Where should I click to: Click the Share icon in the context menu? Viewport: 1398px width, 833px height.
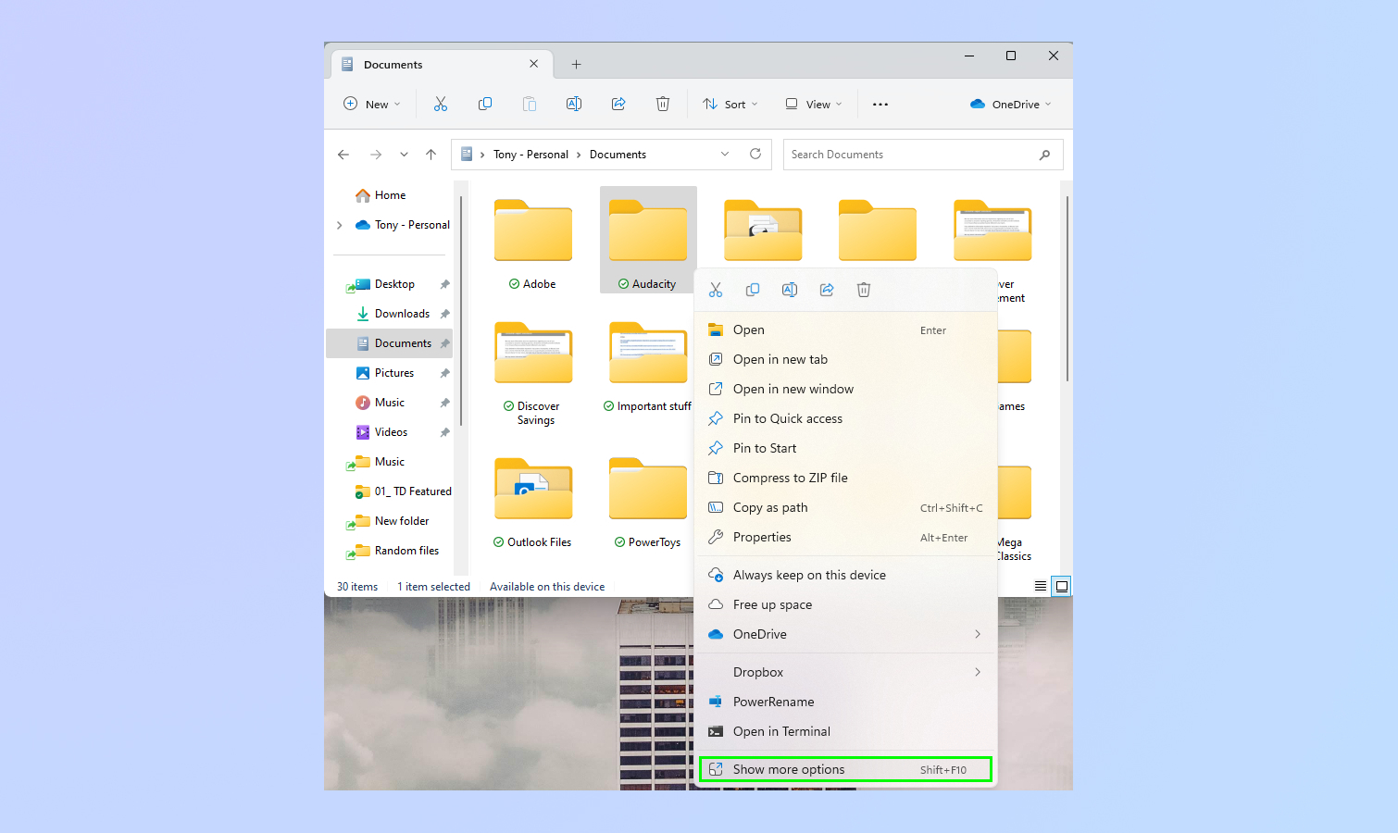827,290
